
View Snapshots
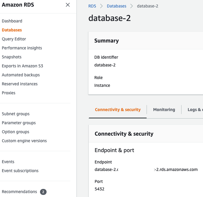(x=12, y=57)
